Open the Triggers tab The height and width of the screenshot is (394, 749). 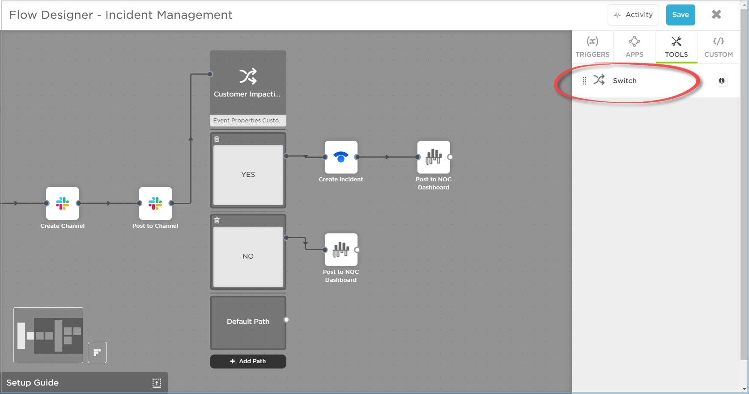coord(592,47)
